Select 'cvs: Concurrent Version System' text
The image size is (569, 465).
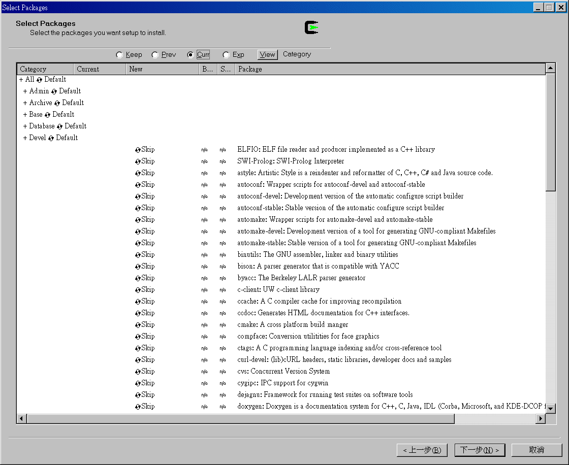tap(283, 372)
